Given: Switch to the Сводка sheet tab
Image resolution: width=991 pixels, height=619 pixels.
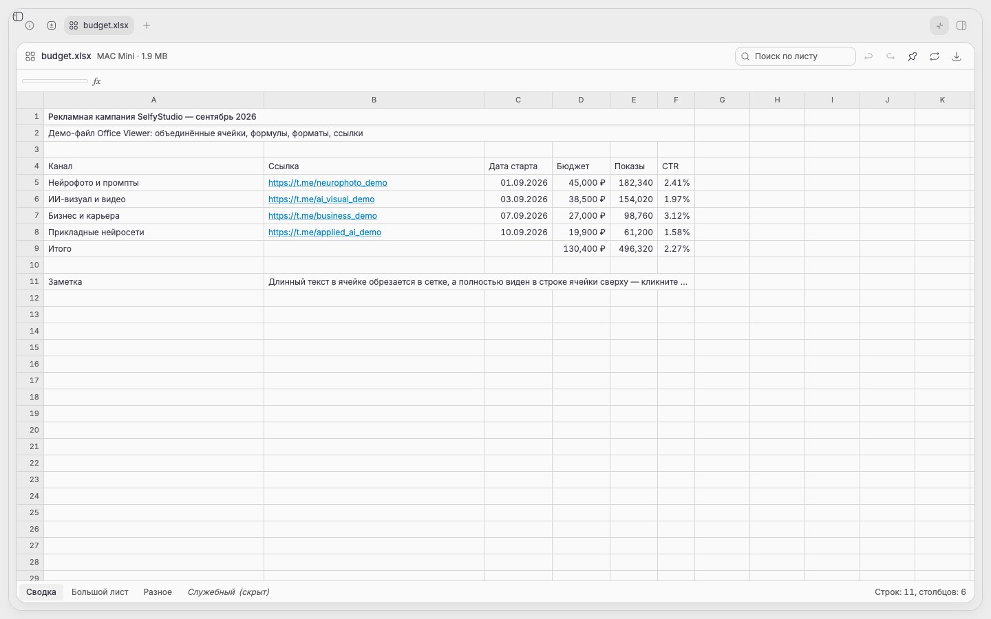Looking at the screenshot, I should coord(41,592).
